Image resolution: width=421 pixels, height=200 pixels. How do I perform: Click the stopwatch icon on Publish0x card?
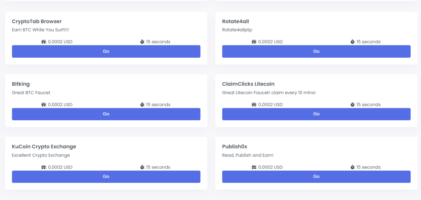[x=352, y=167]
